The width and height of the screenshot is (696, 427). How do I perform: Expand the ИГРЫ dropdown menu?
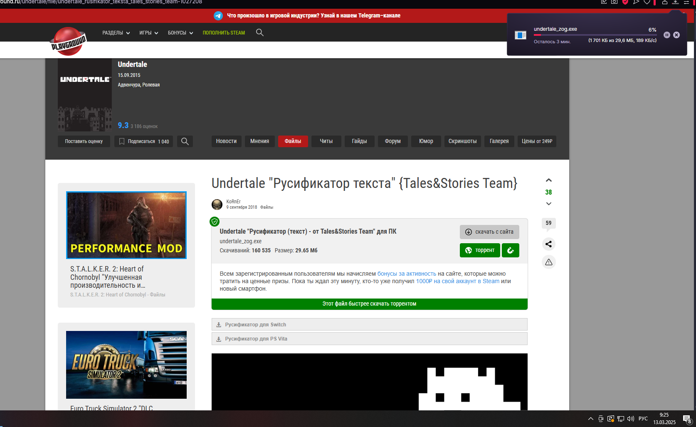coord(149,33)
